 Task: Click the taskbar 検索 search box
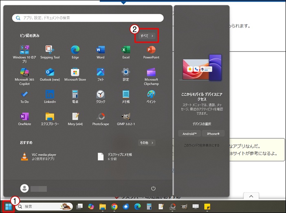(44, 206)
